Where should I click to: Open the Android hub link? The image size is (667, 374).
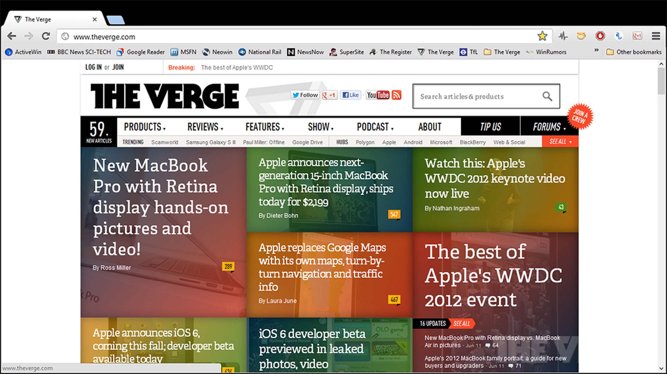(x=413, y=142)
